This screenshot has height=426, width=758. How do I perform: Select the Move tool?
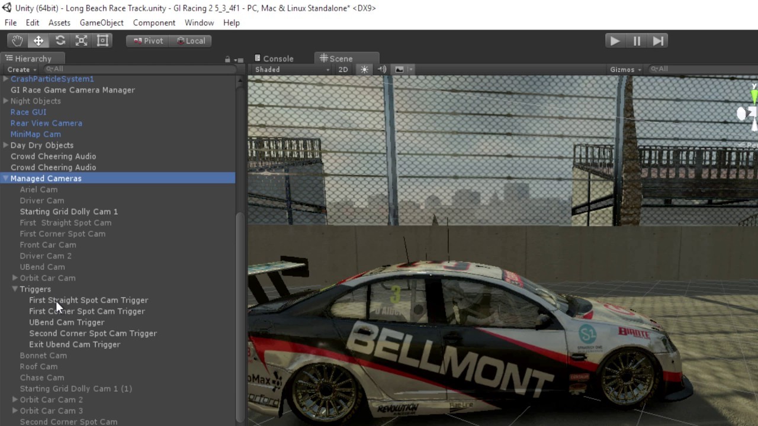coord(38,41)
